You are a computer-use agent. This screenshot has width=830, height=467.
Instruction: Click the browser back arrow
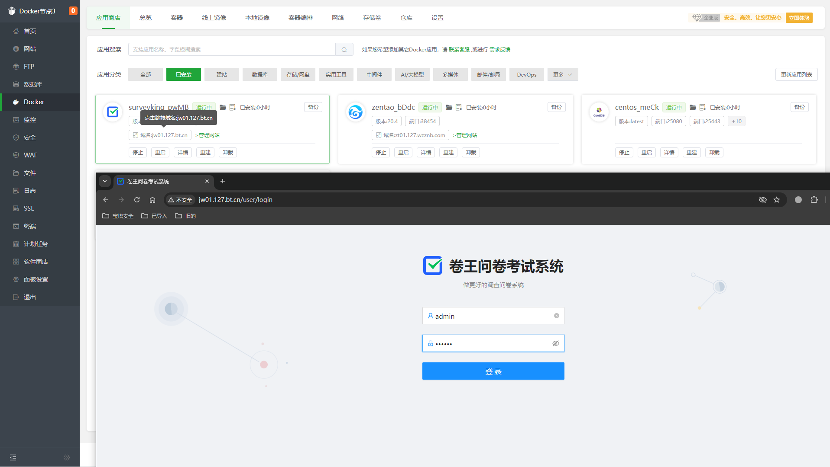[x=106, y=200]
